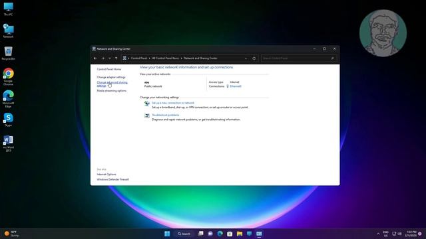Open Microsoft Store from taskbar

230,234
